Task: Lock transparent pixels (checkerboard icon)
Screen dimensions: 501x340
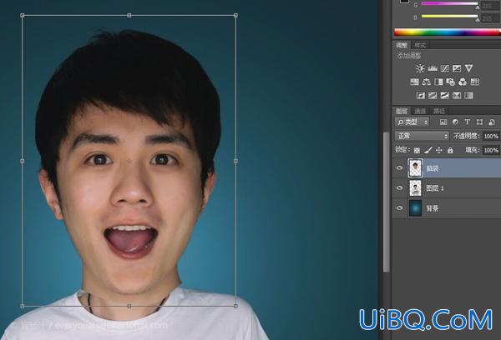Action: coord(417,150)
